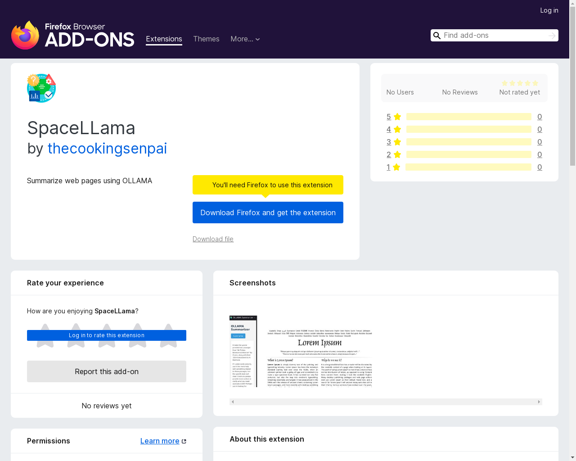The image size is (576, 461).
Task: Click the star next to 5 rating
Action: (x=397, y=117)
